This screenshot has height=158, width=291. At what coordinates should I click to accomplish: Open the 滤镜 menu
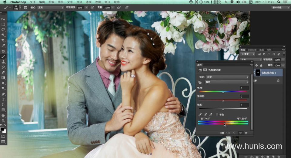click(89, 2)
